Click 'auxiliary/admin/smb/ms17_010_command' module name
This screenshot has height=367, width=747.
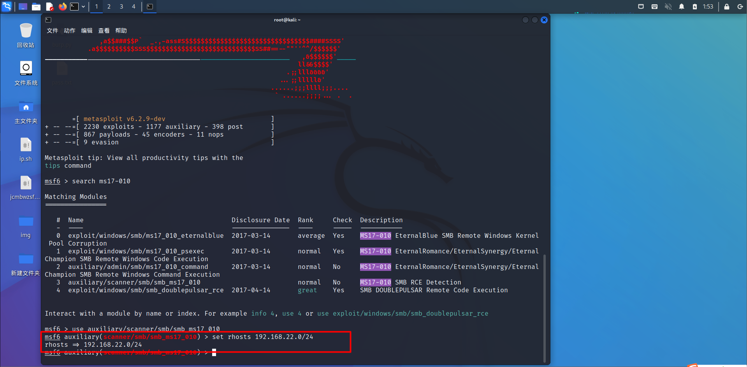click(138, 267)
